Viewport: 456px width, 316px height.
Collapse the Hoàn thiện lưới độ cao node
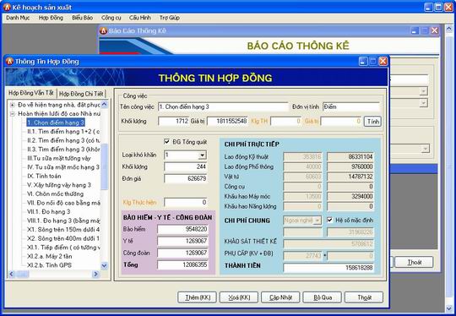tap(12, 114)
